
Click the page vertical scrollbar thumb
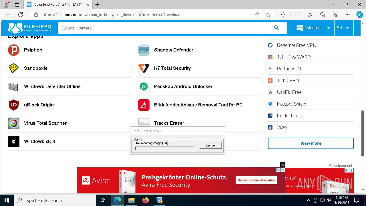363,133
